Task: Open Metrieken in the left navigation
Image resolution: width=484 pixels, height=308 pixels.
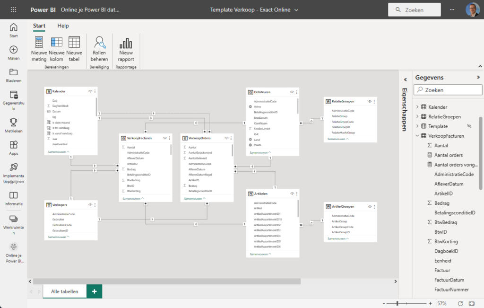Action: [x=13, y=125]
